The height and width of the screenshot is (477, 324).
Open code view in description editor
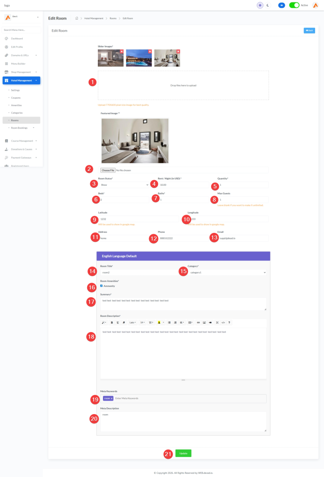click(223, 322)
